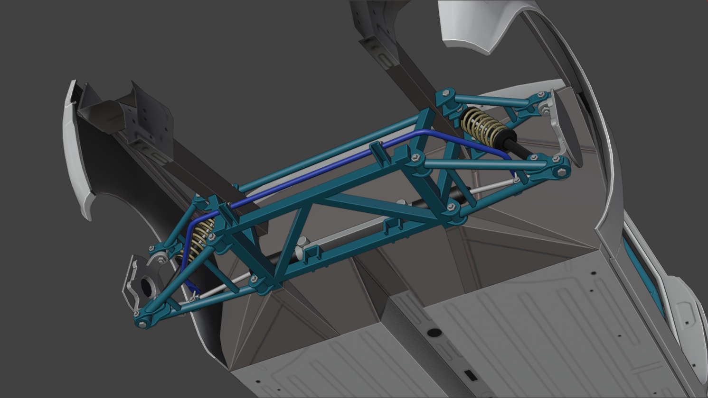Image resolution: width=708 pixels, height=398 pixels.
Task: Select the yellow coil spring beside the left wheel hub
Action: click(198, 240)
